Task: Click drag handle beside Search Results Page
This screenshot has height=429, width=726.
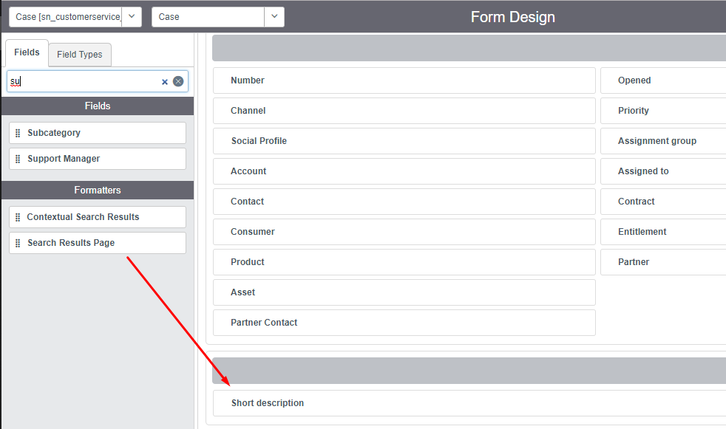Action: point(18,243)
